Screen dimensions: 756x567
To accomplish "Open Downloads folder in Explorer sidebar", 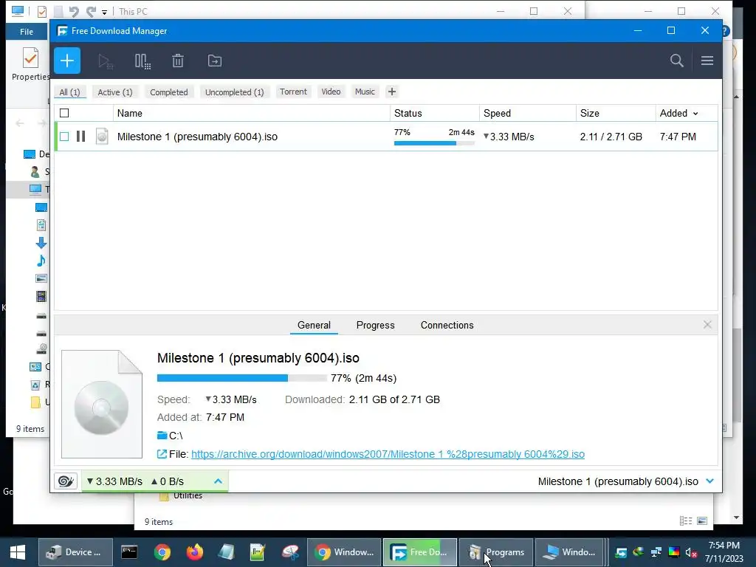I will pyautogui.click(x=41, y=242).
